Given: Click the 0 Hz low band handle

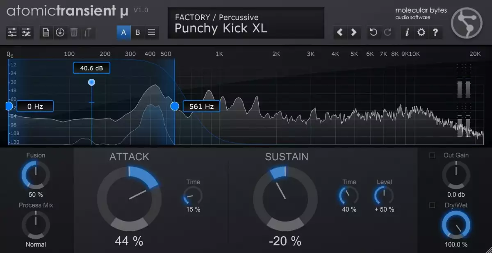Looking at the screenshot, I should point(9,107).
